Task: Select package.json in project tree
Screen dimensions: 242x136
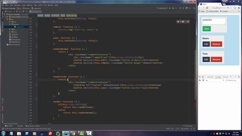Action: coord(14,39)
